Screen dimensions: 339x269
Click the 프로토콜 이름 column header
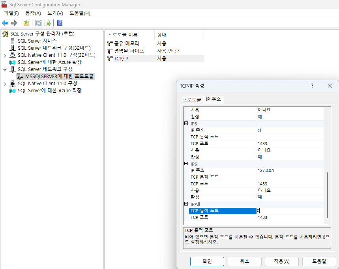click(x=130, y=35)
